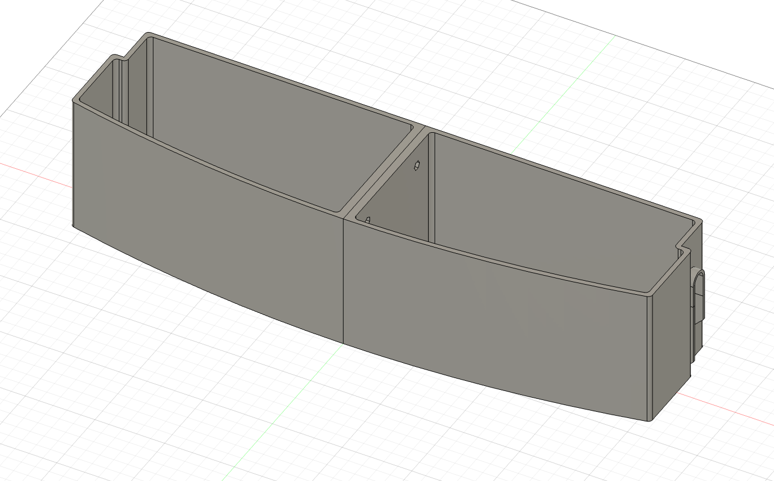Select the lower small hole on divider wall

367,219
